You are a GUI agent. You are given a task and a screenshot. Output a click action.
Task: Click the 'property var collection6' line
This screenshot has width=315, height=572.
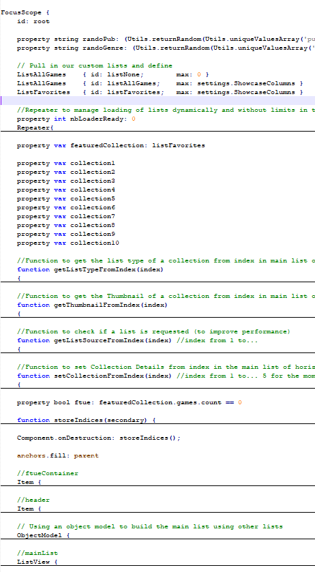(65, 207)
